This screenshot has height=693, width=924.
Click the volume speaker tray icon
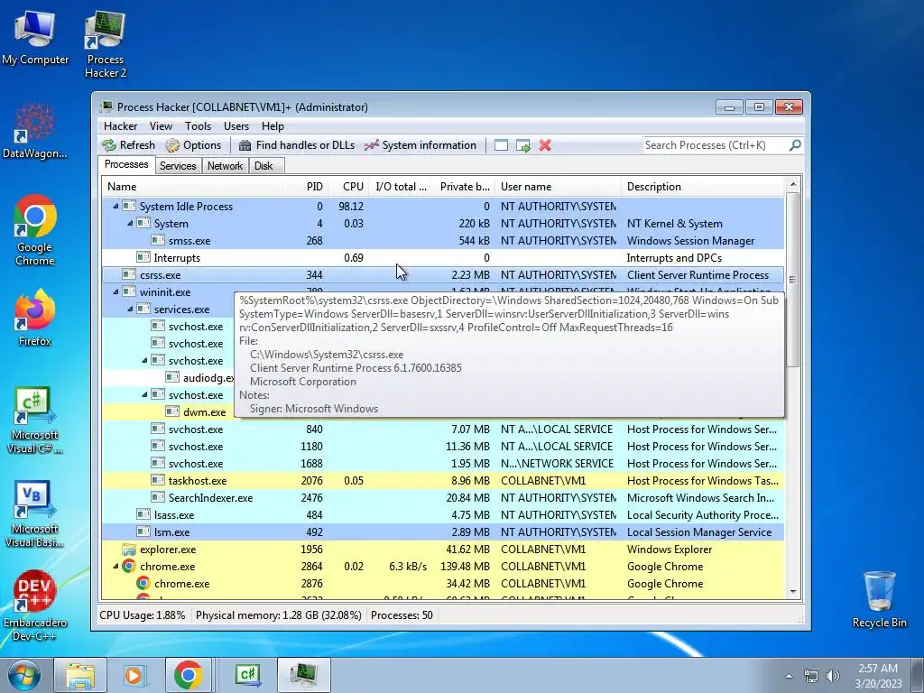832,676
